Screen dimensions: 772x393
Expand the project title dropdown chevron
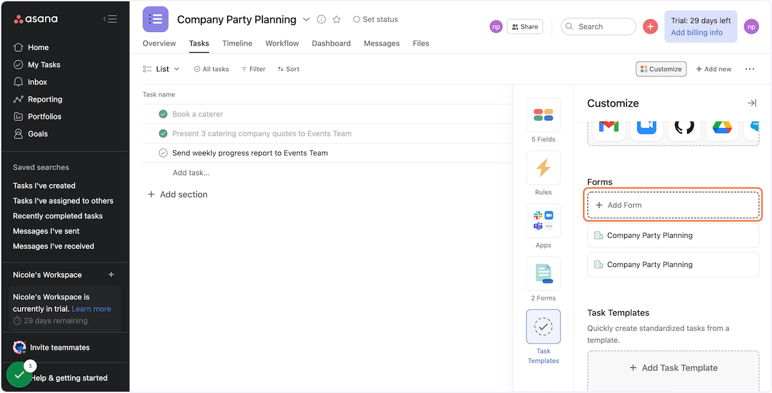(306, 19)
